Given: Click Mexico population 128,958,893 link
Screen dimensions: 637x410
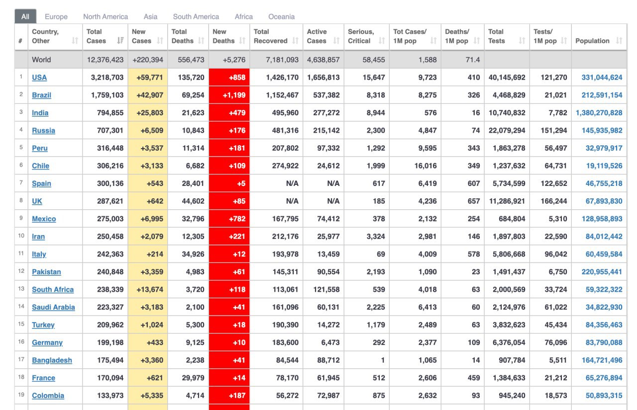Looking at the screenshot, I should [x=602, y=219].
